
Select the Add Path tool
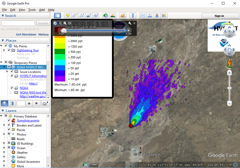(82, 16)
